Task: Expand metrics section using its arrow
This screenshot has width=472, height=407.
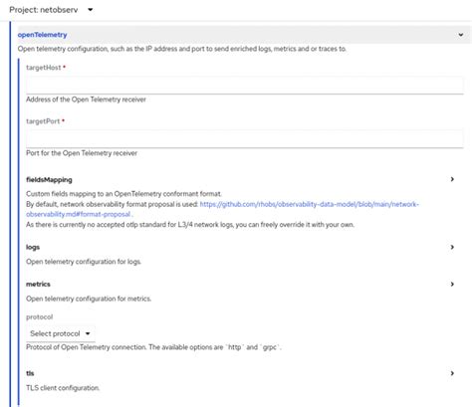Action: click(452, 285)
